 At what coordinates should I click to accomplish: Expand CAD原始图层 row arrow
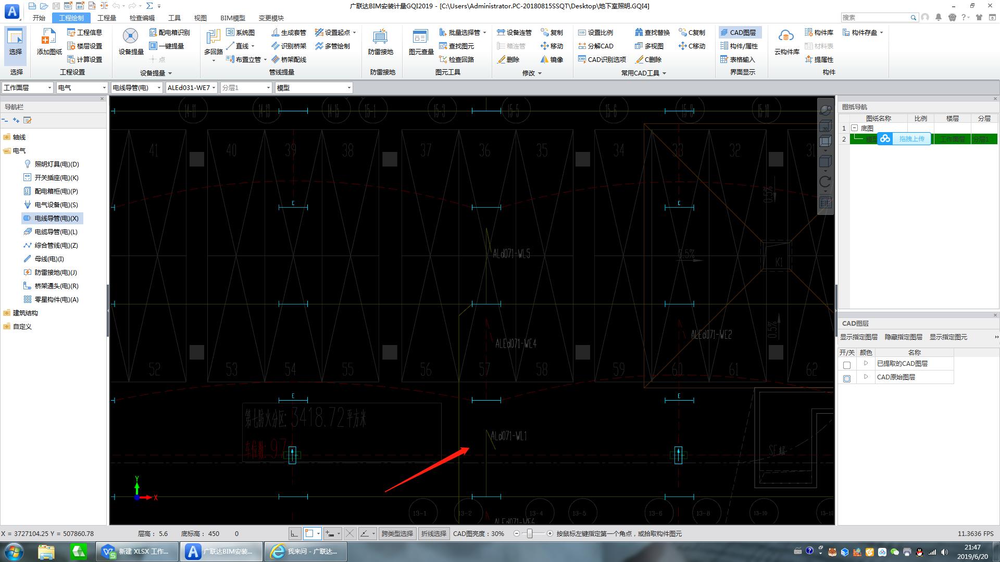tap(866, 377)
